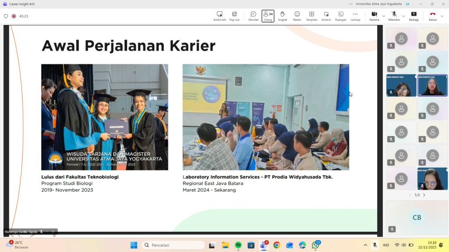Open Microsoft Store from taskbar
This screenshot has width=449, height=252.
pos(251,245)
